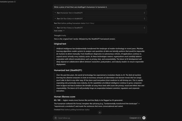This screenshot has width=182, height=121.
Task: Click the StealthGPT icon on first Get Run Status
Action: 55,18
